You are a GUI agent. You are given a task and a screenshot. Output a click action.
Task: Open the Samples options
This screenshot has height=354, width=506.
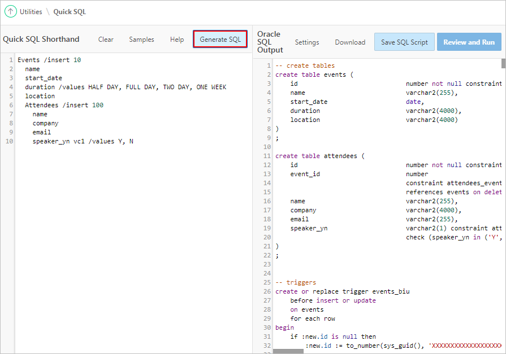pyautogui.click(x=141, y=39)
